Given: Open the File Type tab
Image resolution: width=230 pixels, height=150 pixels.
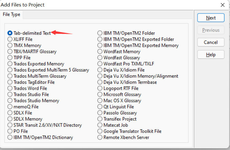Looking at the screenshot, I should 12,14.
